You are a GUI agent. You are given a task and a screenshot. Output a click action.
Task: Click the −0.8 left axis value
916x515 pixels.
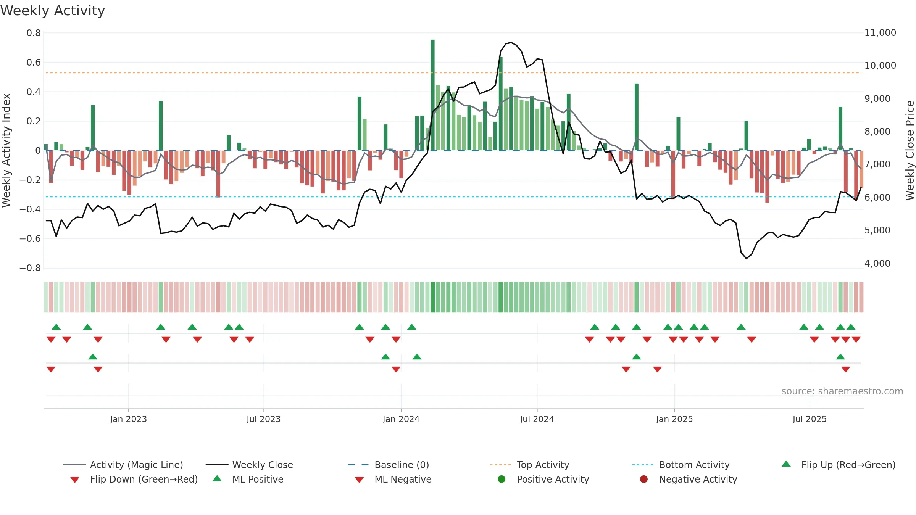(x=30, y=268)
